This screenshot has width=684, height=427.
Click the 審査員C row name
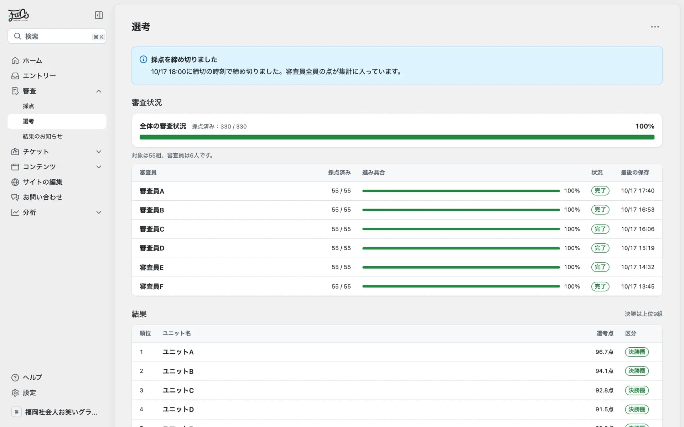(152, 229)
